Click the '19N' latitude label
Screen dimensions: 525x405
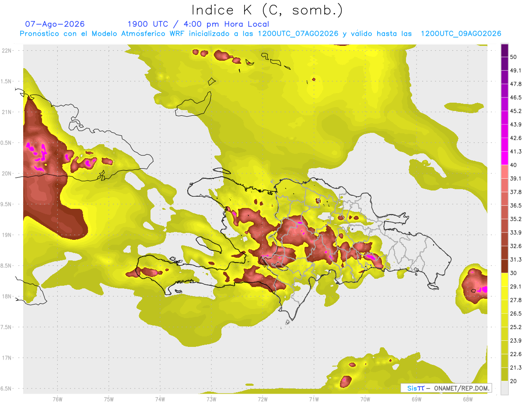tap(7, 235)
